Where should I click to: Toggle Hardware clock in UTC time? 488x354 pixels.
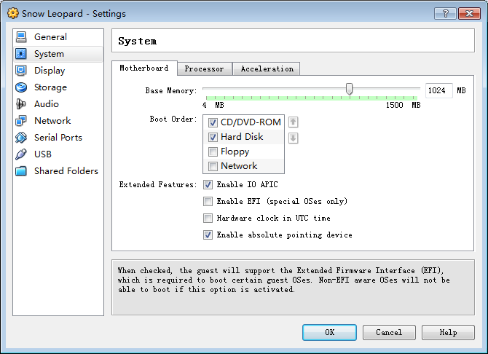208,218
